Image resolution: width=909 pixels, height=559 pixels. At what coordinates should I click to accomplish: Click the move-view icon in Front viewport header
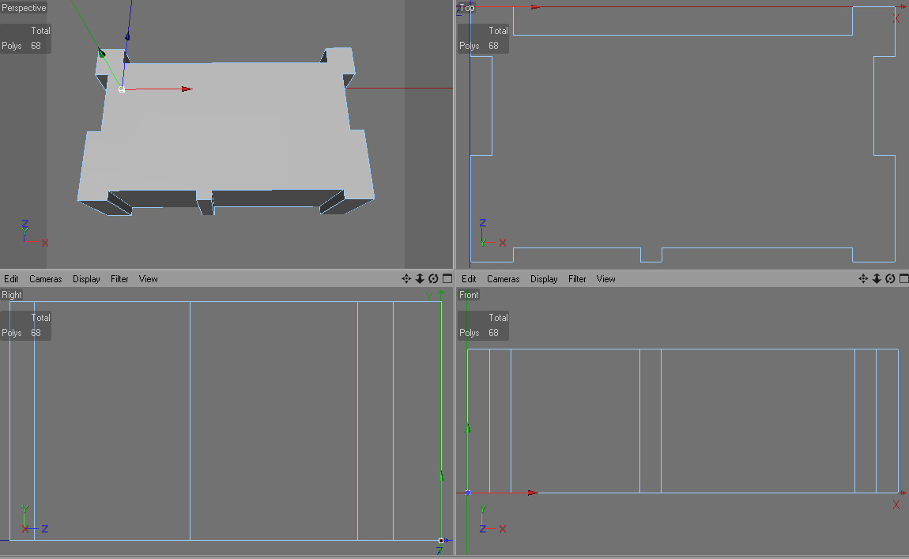(863, 279)
